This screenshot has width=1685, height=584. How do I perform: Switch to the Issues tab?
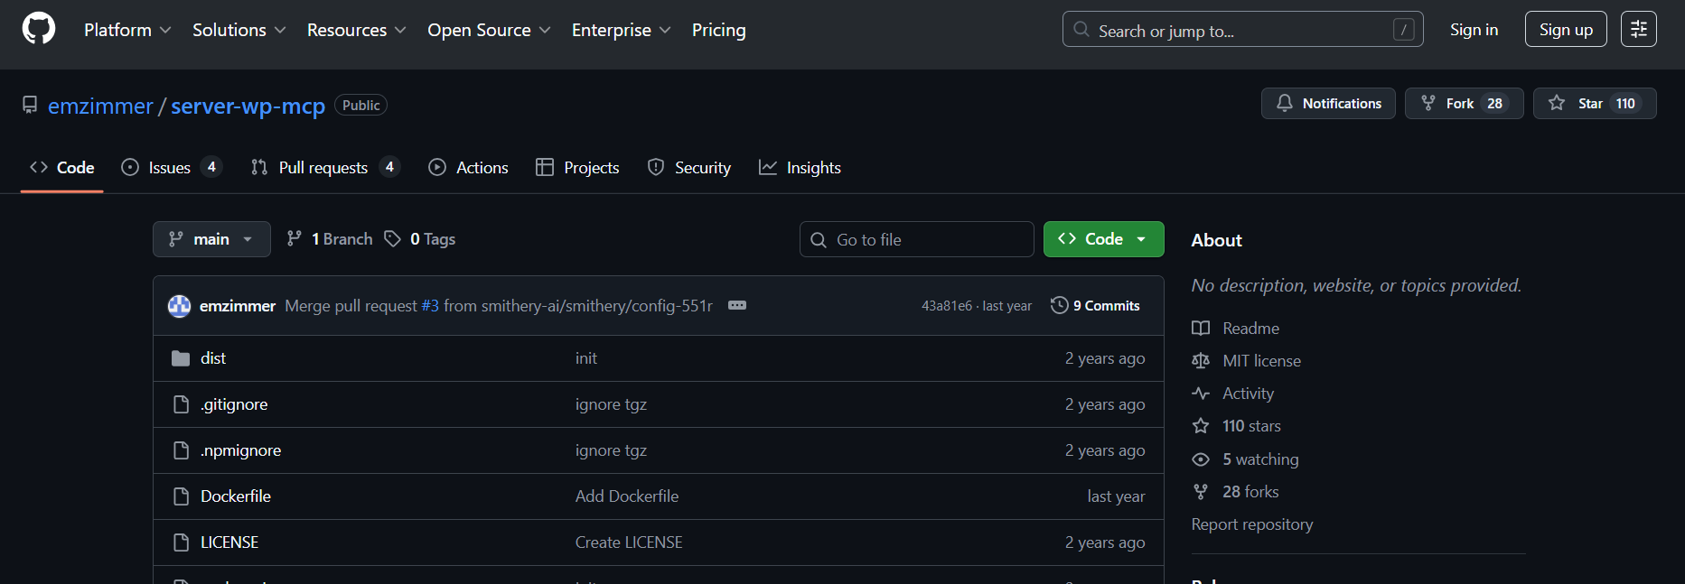tap(171, 168)
